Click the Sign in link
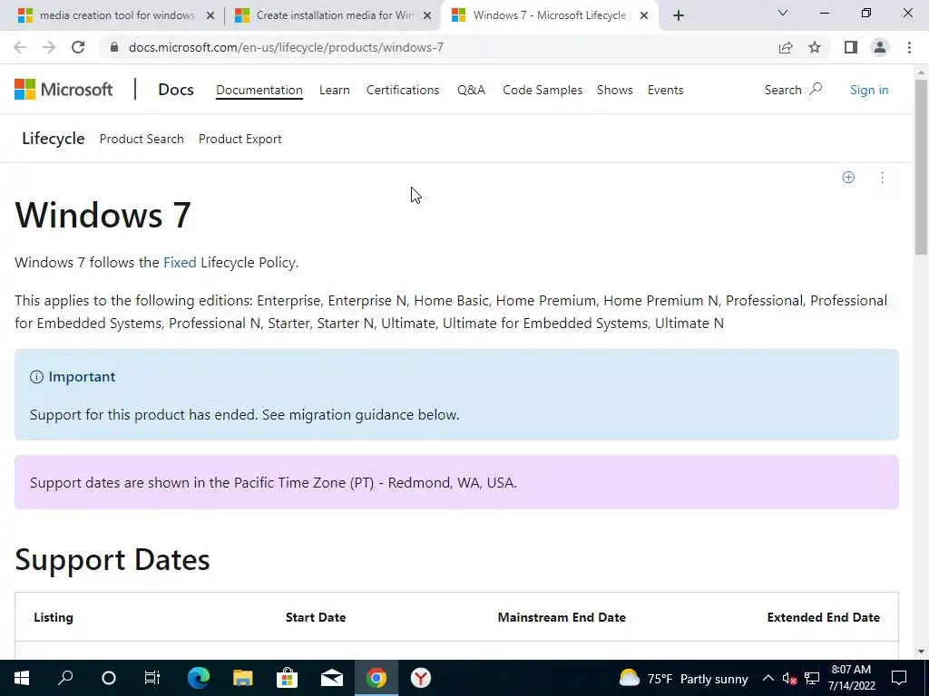Viewport: 929px width, 696px height. tap(868, 90)
